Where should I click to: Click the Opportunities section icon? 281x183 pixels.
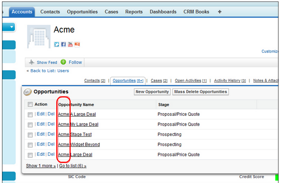pos(28,92)
